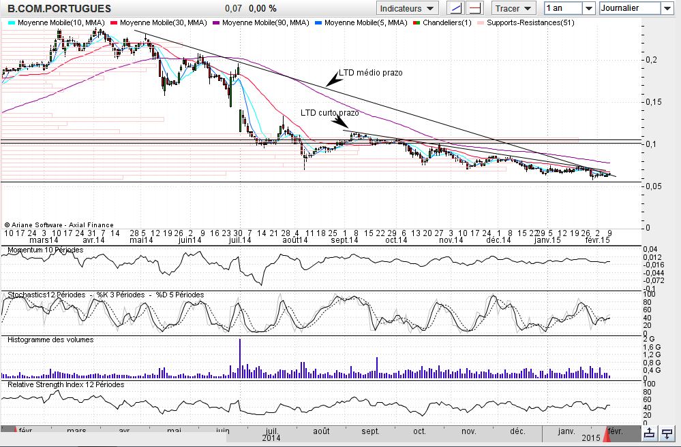This screenshot has height=447, width=681.
Task: Toggle the Moyenne Mobile(10, MMA) legend entry
Action: (60, 22)
